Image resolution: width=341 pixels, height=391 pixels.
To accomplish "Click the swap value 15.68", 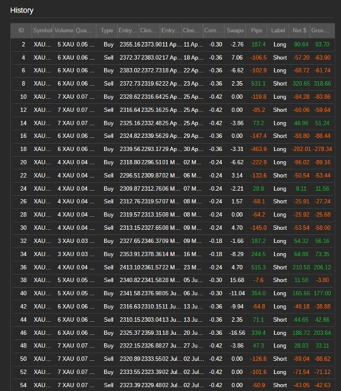I will tap(236, 280).
